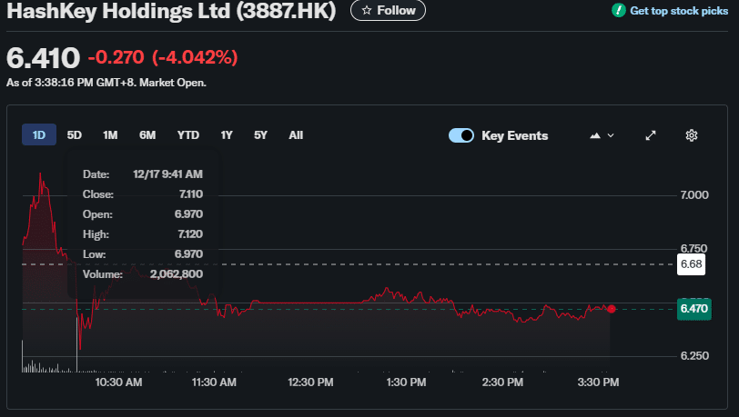Click the -0.270 price change
739x417 pixels.
coord(116,57)
